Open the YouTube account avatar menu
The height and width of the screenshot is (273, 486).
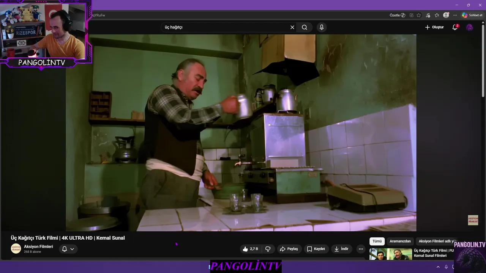coord(470,27)
